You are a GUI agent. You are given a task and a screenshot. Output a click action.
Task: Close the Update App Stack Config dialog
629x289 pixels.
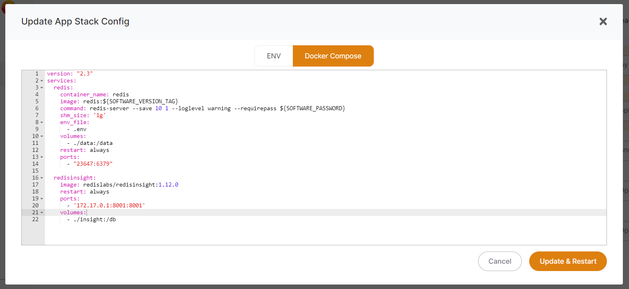(x=603, y=22)
